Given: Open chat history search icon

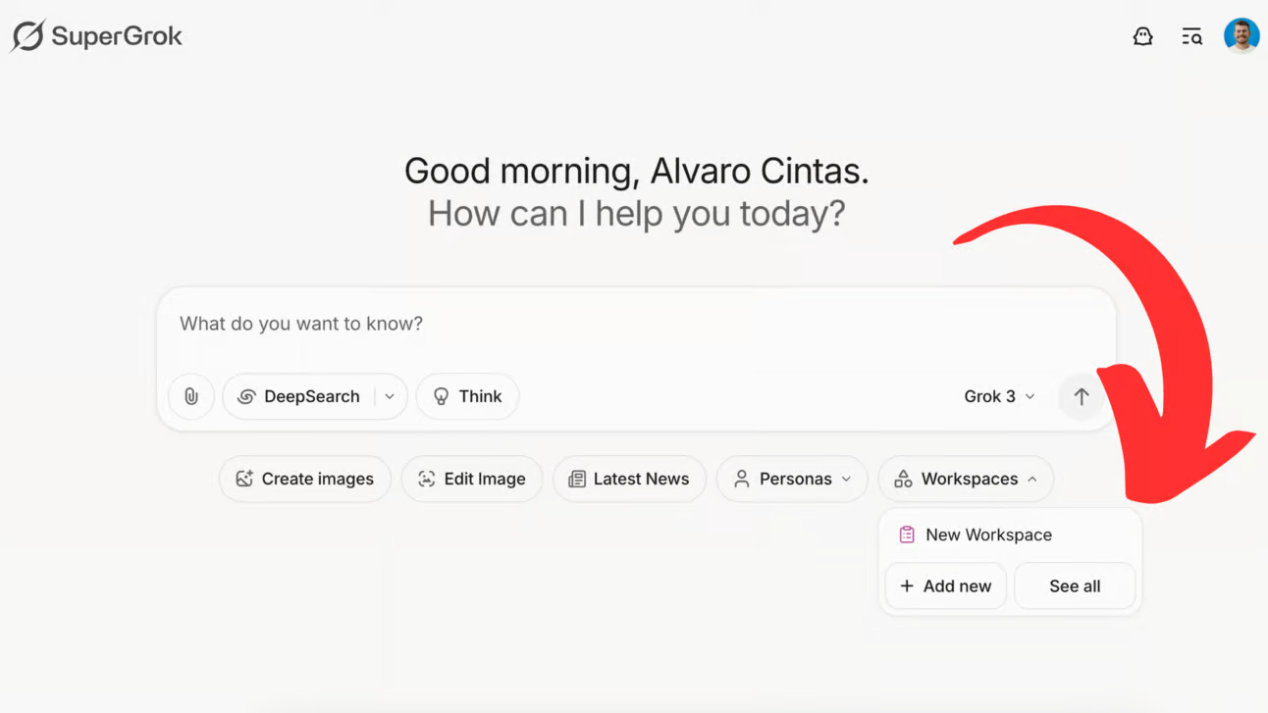Looking at the screenshot, I should click(x=1191, y=36).
